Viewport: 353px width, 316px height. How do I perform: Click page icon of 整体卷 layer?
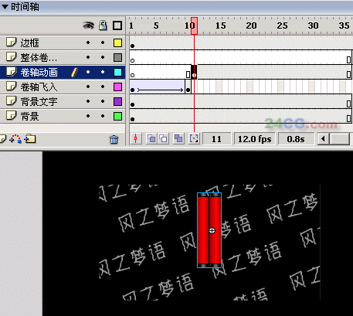click(12, 56)
